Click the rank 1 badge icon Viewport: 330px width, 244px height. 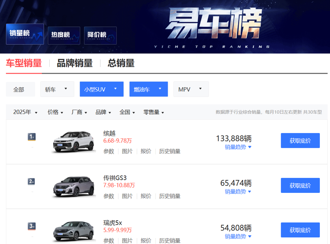point(31,137)
